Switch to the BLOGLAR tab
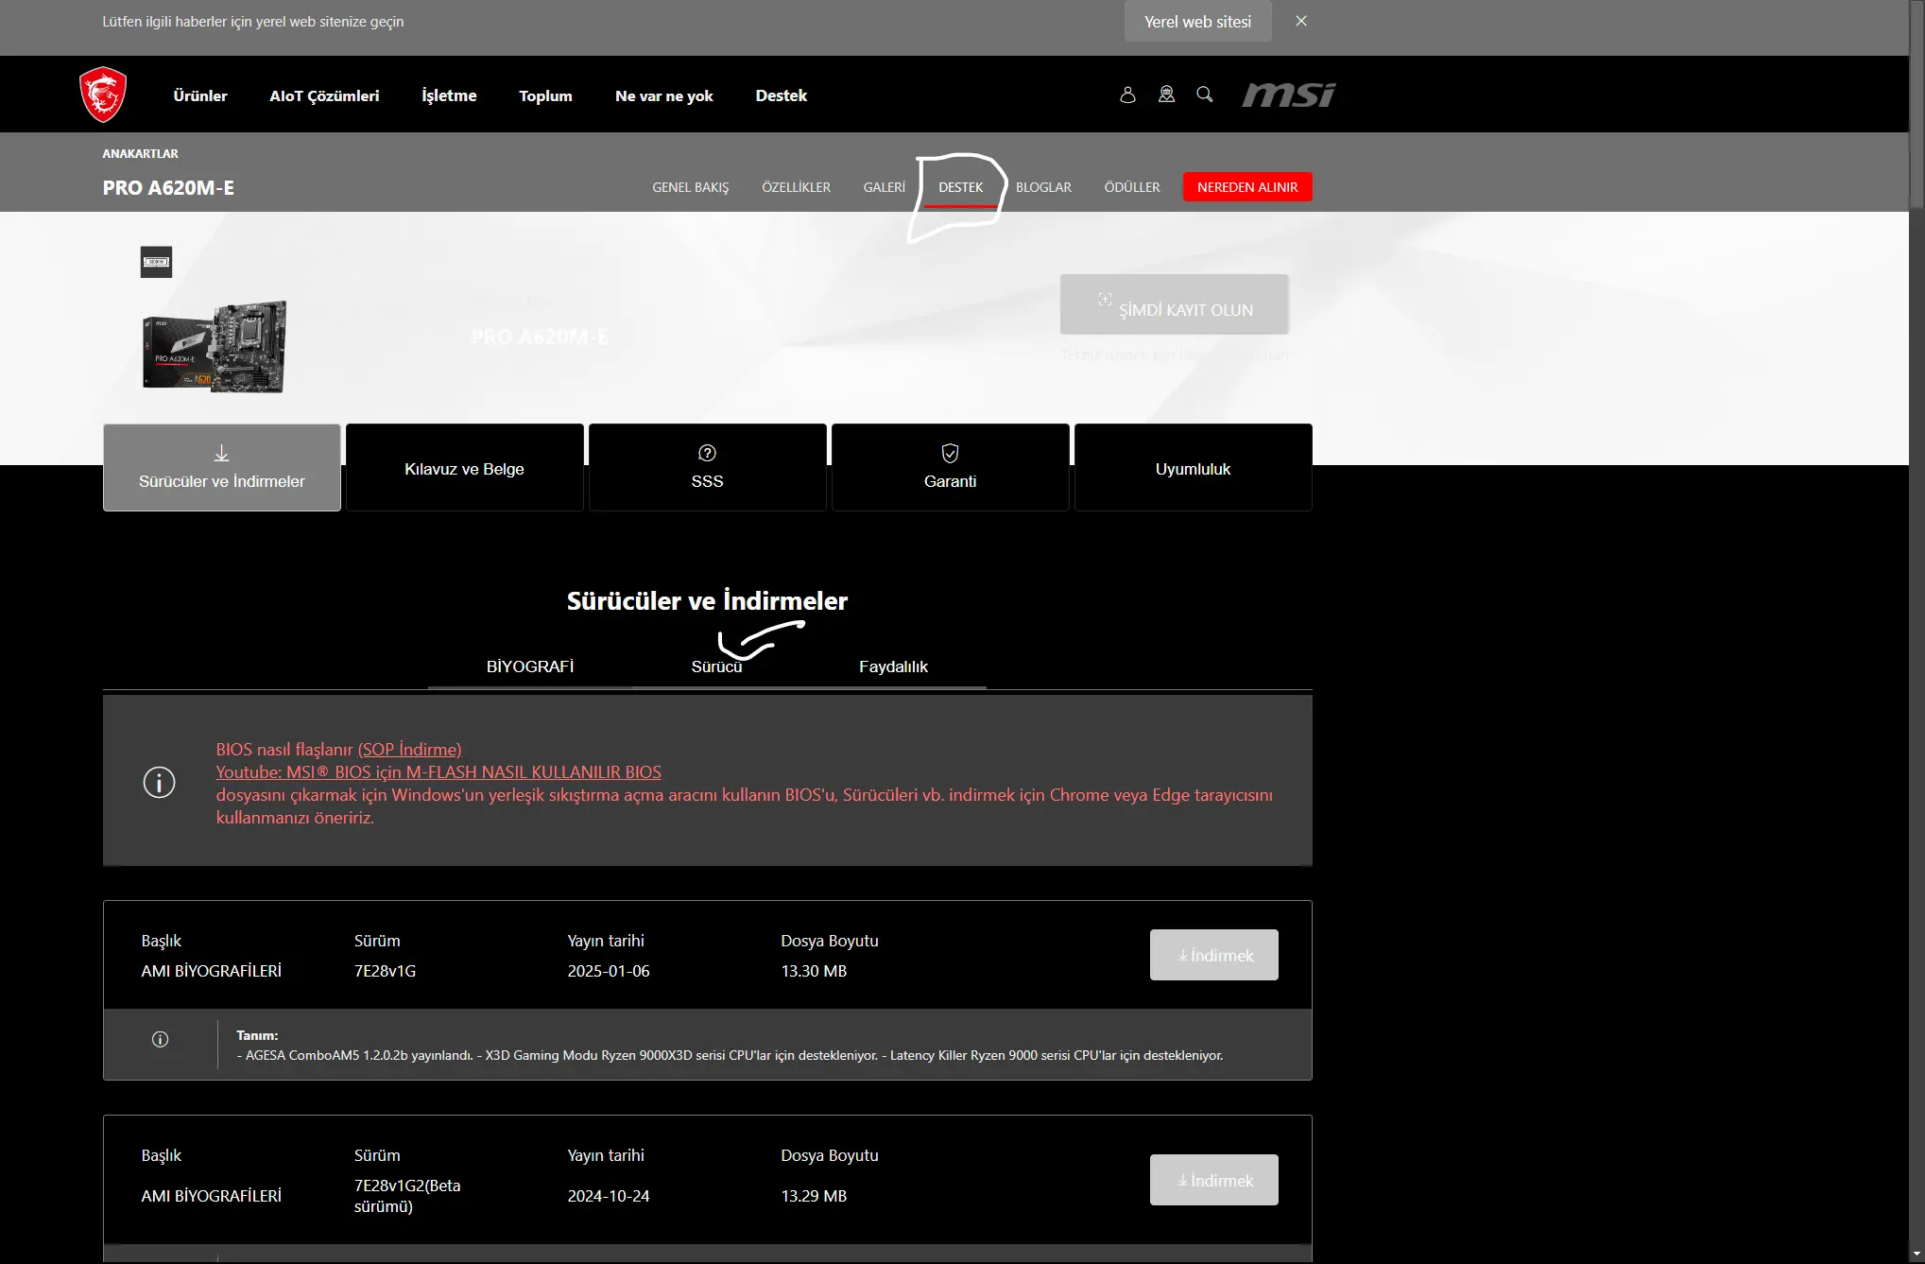This screenshot has height=1264, width=1925. pos(1043,187)
